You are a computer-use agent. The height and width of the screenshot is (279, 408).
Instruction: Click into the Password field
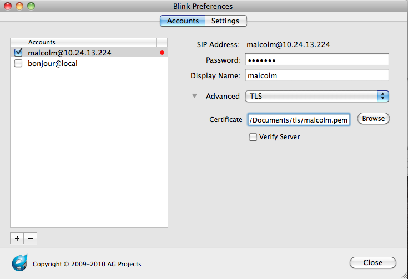(x=316, y=60)
